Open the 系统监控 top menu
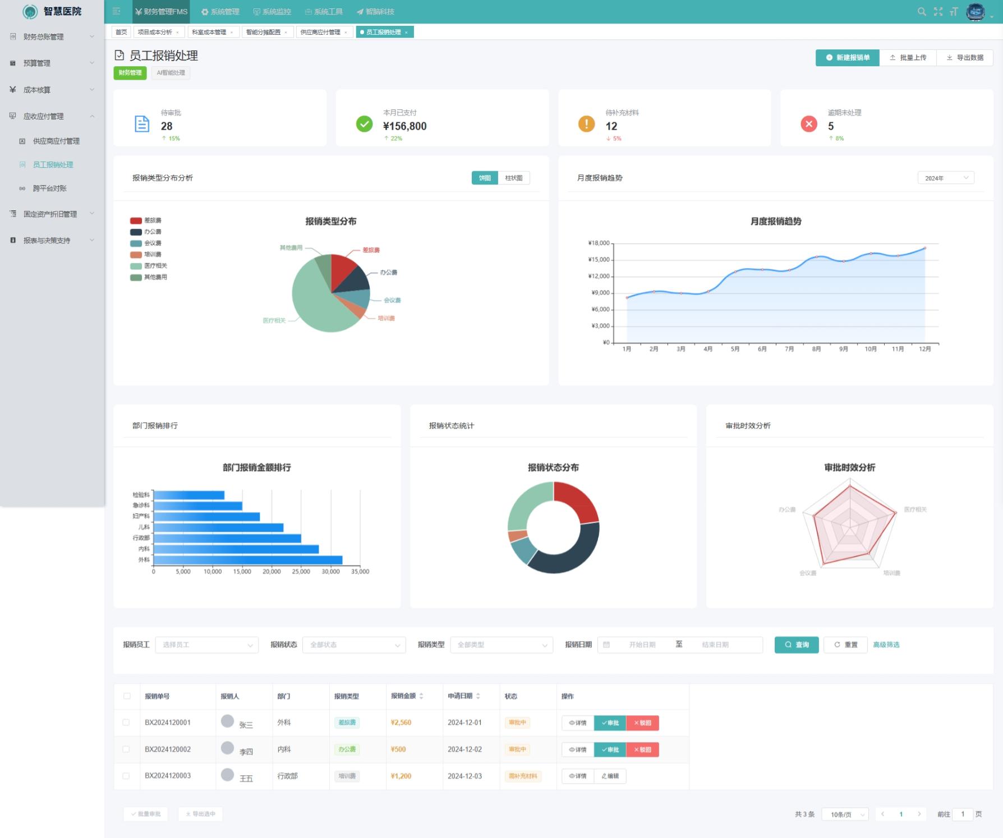The width and height of the screenshot is (1003, 838). [x=272, y=12]
